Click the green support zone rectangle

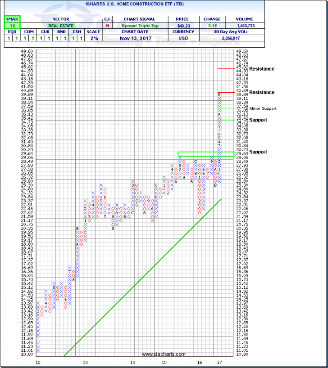(206, 154)
